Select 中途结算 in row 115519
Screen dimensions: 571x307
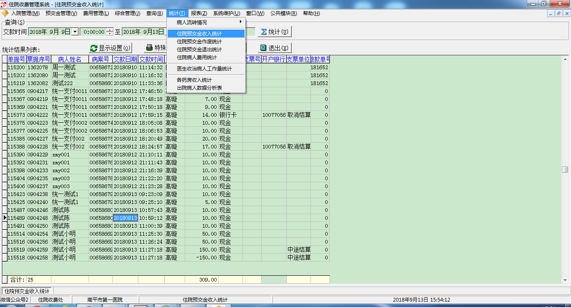tap(298, 249)
